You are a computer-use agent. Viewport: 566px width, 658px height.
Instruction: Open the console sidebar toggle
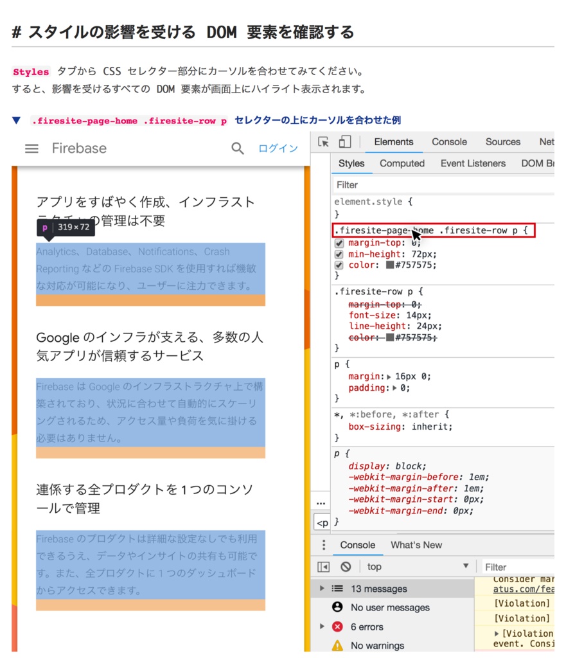pyautogui.click(x=323, y=566)
